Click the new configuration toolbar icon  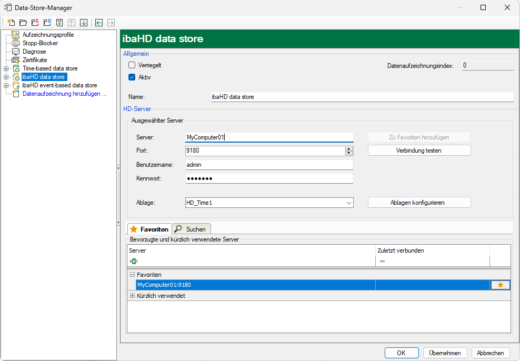coord(11,23)
